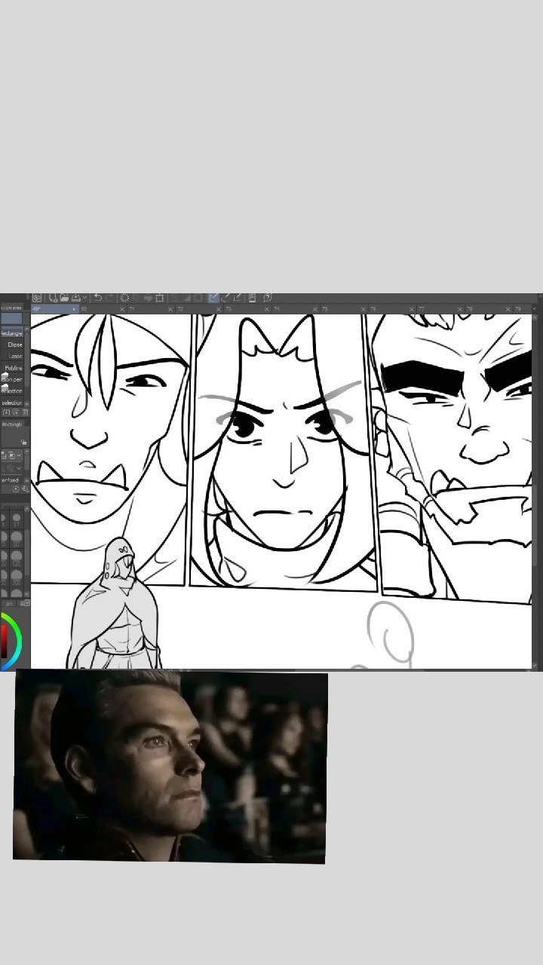This screenshot has width=543, height=965.
Task: Toggle the highlighted snap-to-ruler icon
Action: coord(213,298)
